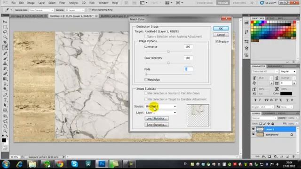Screen dimensions: 301x169
Task: Click the Load Statistics button
Action: [157, 119]
